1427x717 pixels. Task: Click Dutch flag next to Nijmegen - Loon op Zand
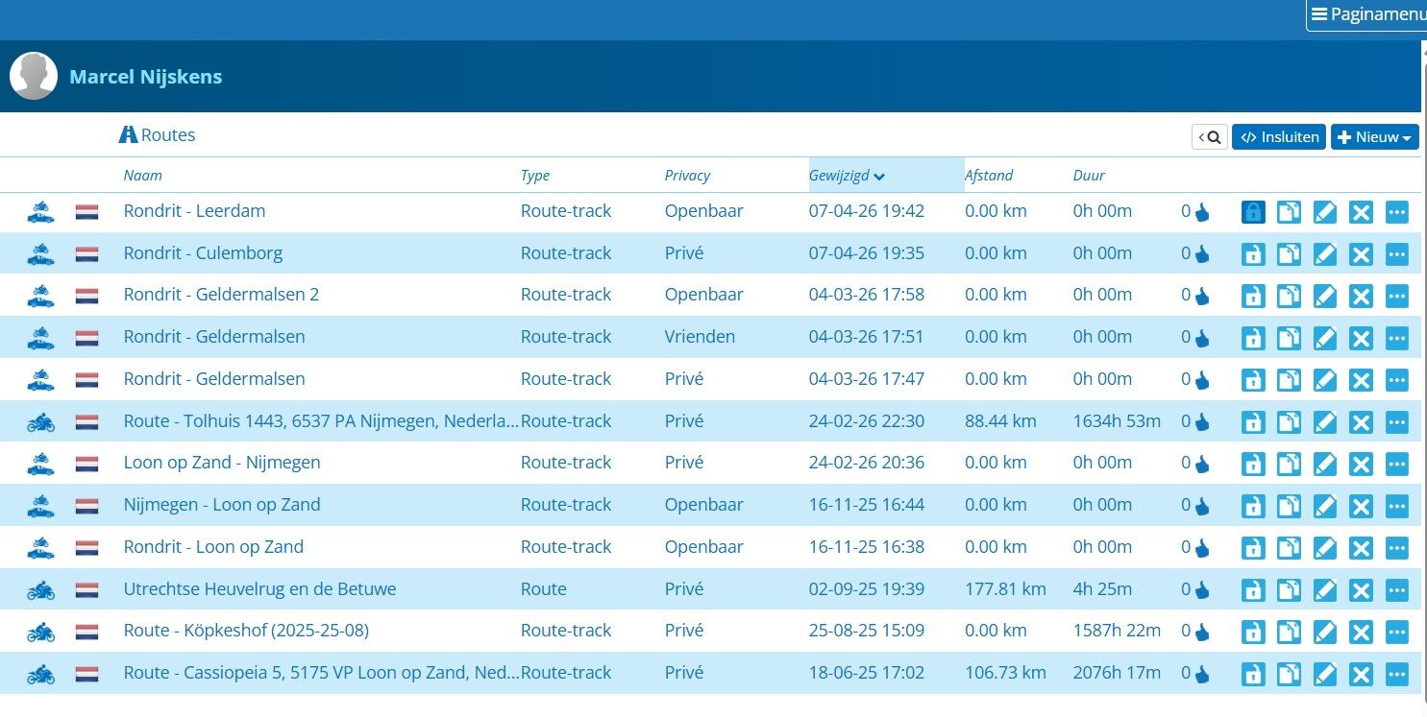pyautogui.click(x=87, y=506)
